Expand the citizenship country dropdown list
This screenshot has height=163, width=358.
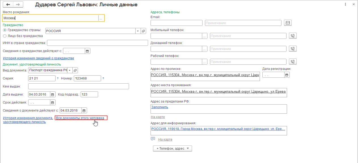[x=138, y=31]
